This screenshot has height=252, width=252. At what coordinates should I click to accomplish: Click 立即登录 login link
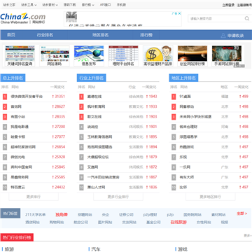click(228, 5)
